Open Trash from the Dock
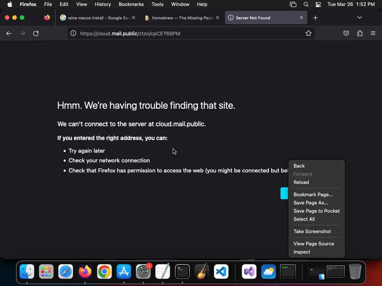The height and width of the screenshot is (286, 382). point(355,271)
